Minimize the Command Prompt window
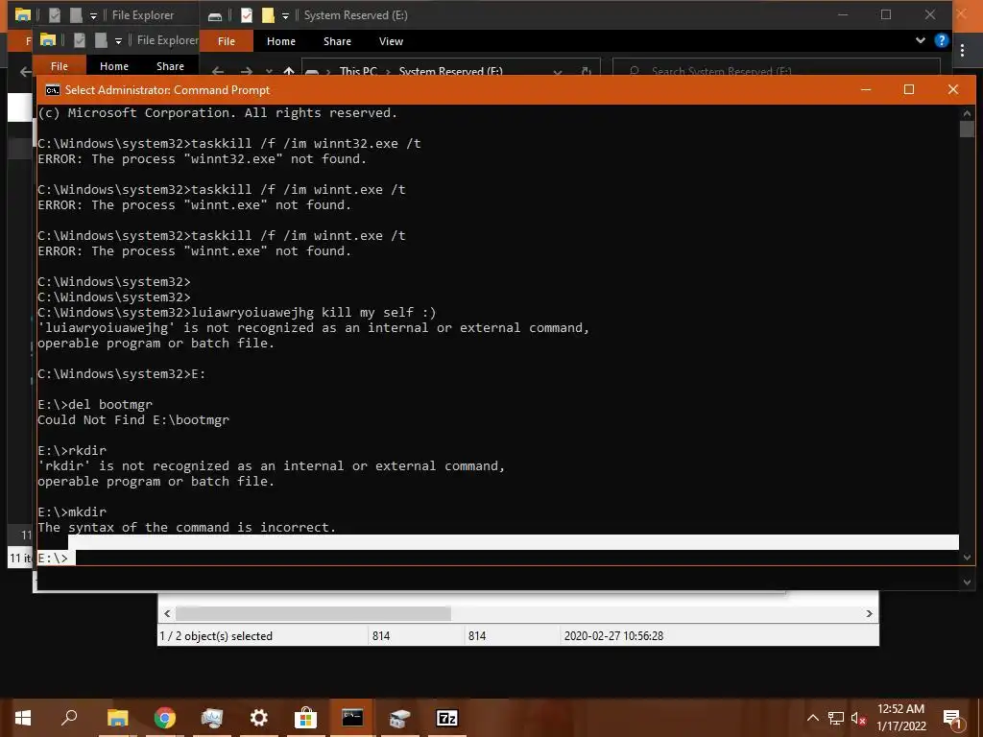The height and width of the screenshot is (737, 983). tap(866, 89)
